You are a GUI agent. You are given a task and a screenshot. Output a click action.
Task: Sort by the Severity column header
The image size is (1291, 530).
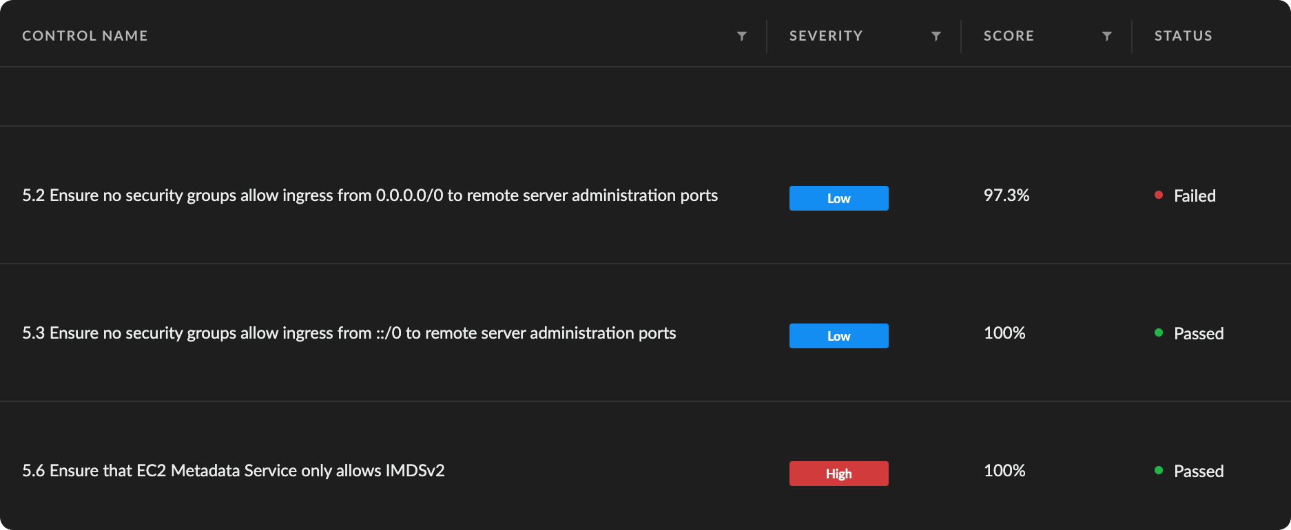click(x=825, y=36)
